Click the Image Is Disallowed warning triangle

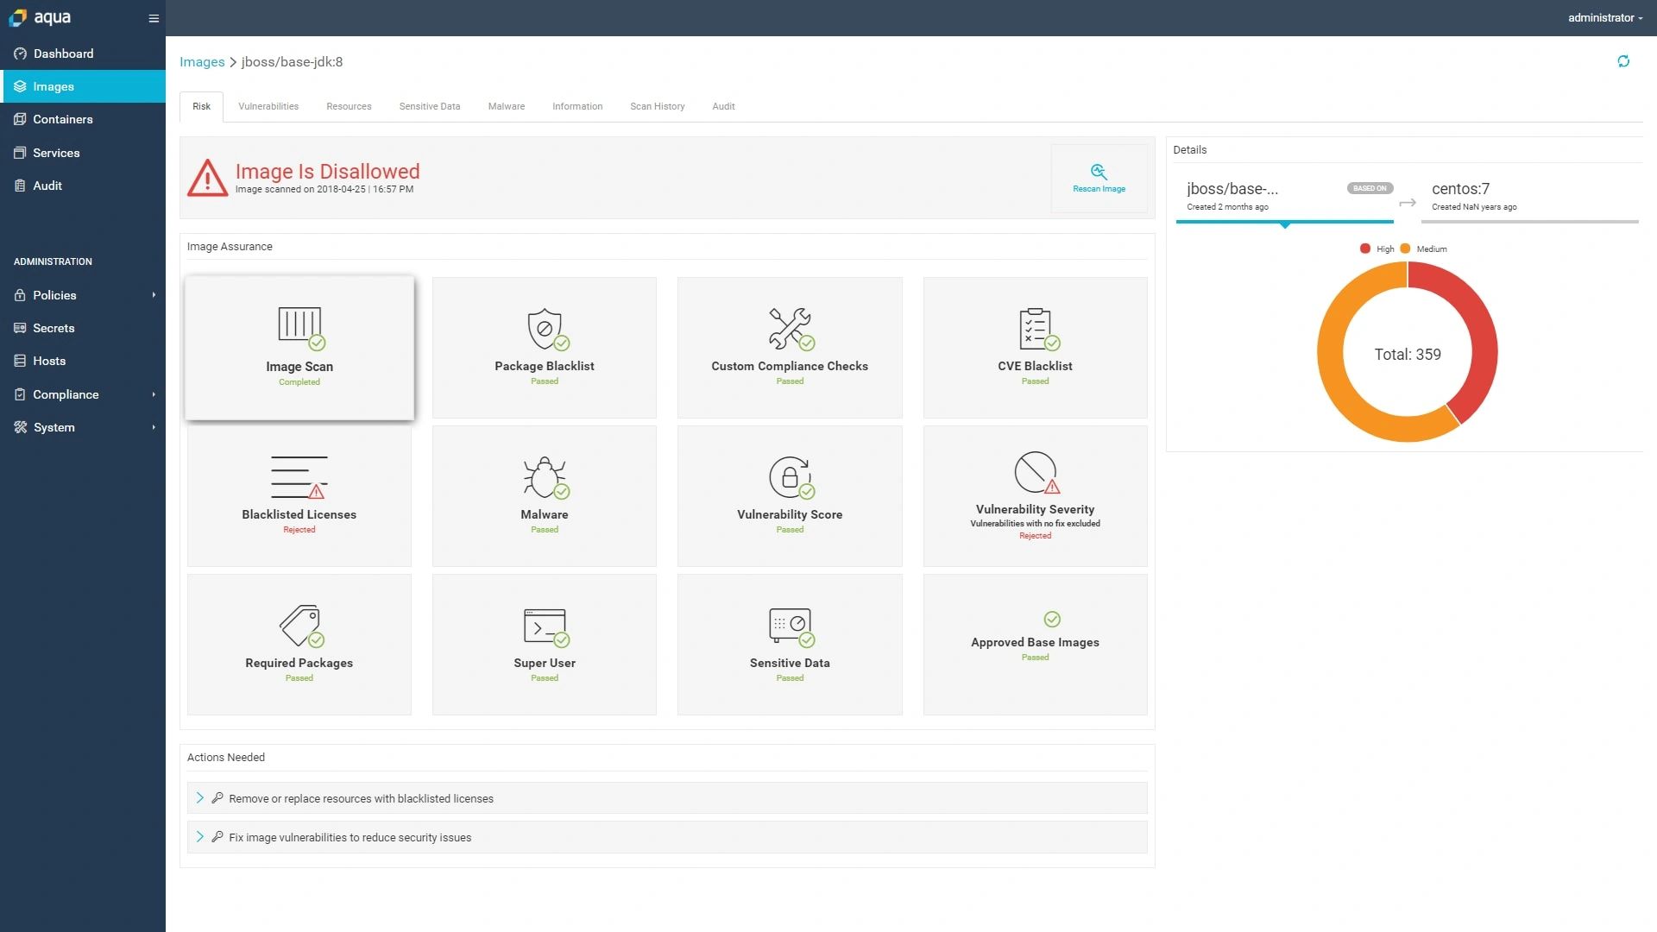pos(207,178)
